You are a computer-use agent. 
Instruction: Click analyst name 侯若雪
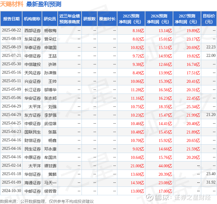50,191
